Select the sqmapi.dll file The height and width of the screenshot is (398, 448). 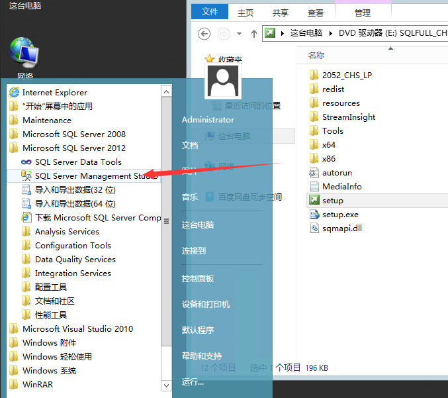point(336,228)
